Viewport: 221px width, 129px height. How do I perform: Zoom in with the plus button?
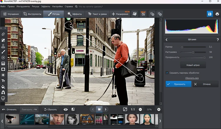pyautogui.click(x=159, y=110)
